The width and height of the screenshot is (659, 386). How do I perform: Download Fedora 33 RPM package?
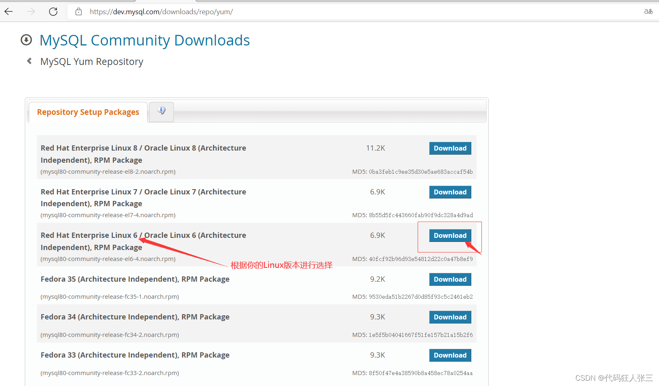(x=450, y=355)
